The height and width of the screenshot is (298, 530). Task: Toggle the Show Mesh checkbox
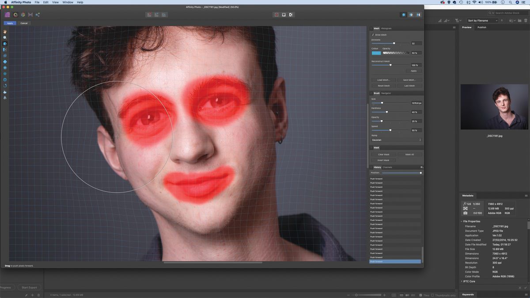click(x=373, y=34)
